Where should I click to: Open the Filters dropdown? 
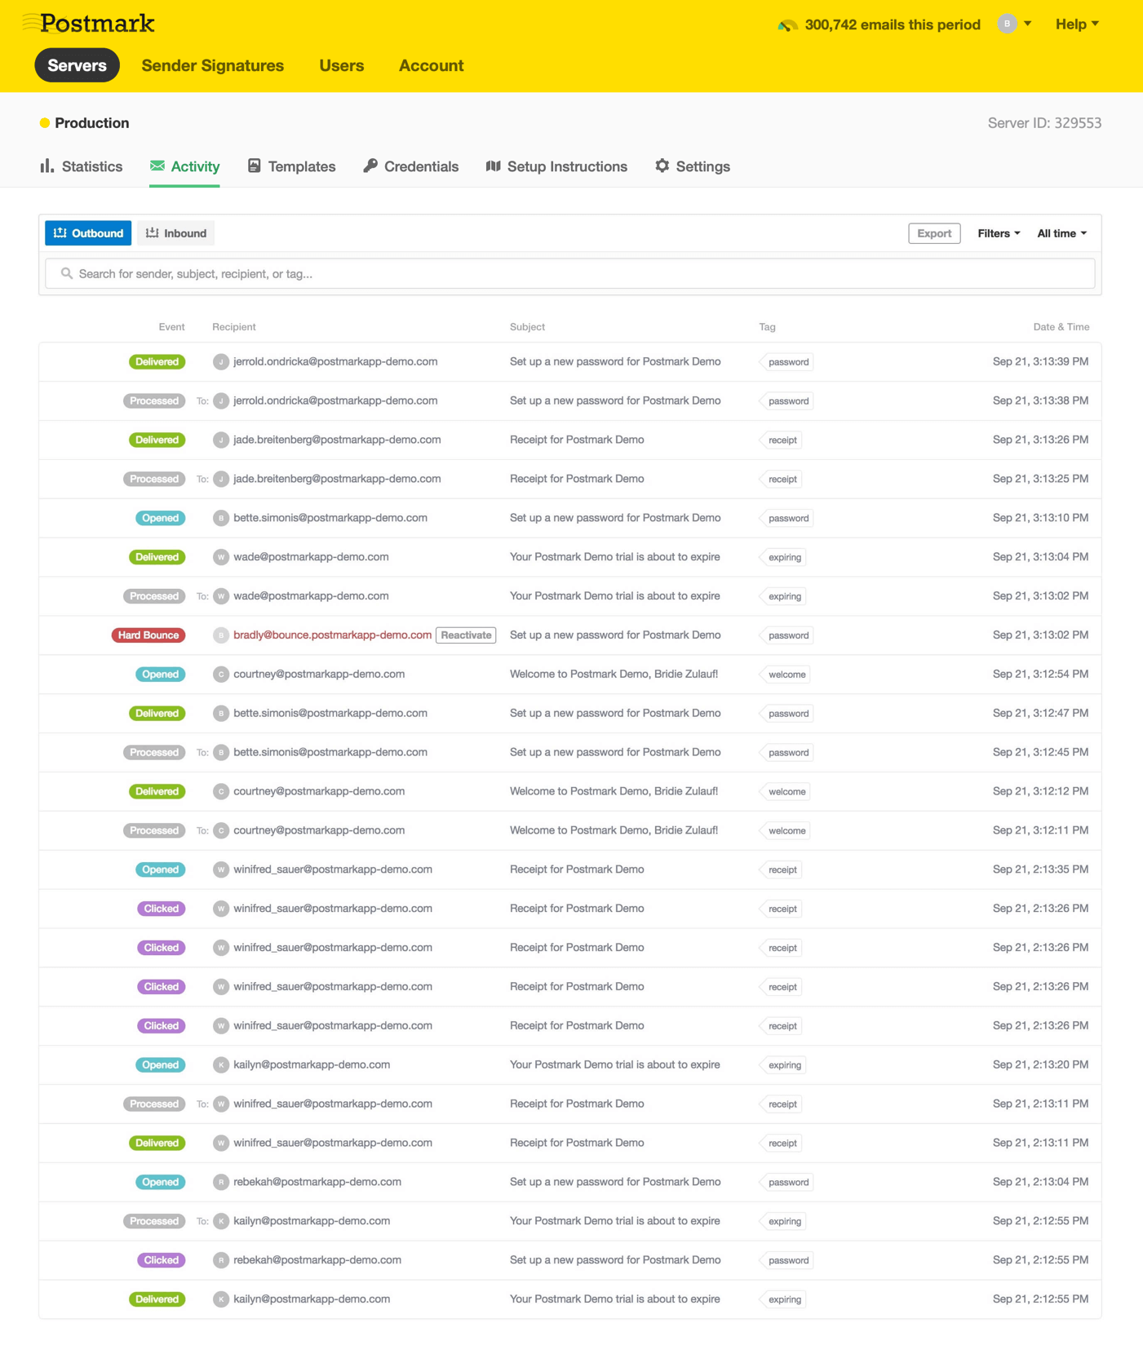coord(999,233)
